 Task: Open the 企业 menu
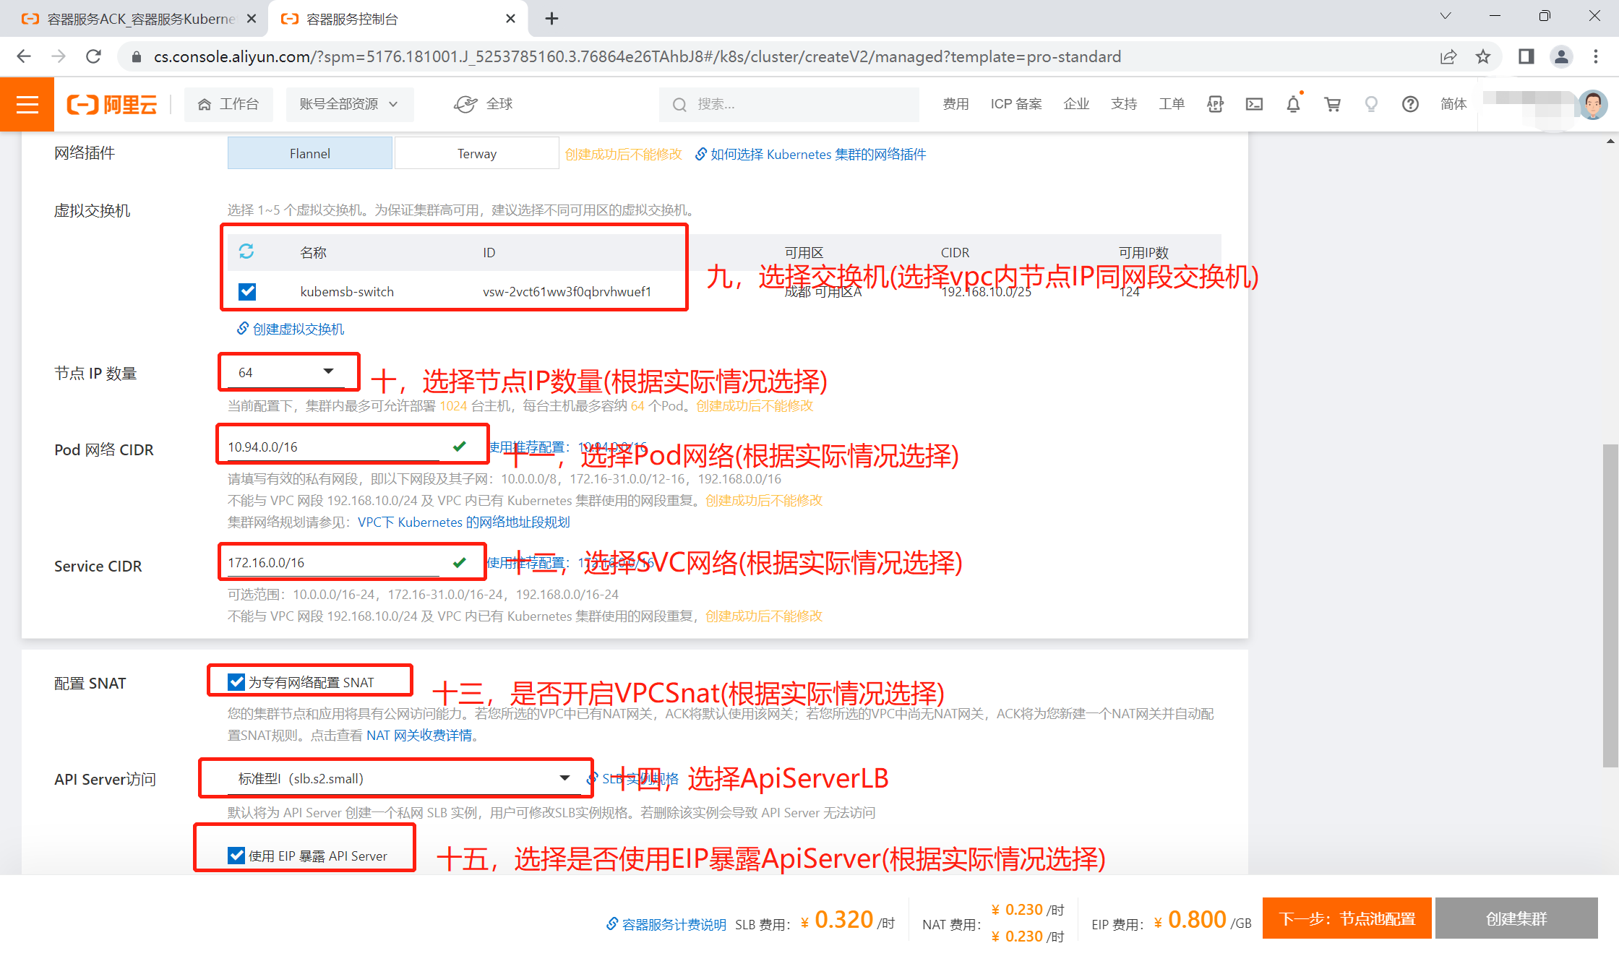(1076, 105)
